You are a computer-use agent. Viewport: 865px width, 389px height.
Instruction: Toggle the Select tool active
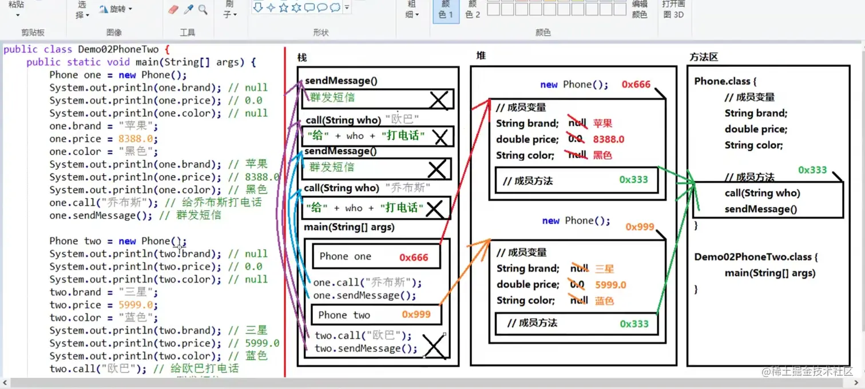[x=80, y=9]
